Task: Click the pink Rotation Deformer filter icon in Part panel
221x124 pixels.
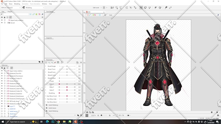Action: 39,14
